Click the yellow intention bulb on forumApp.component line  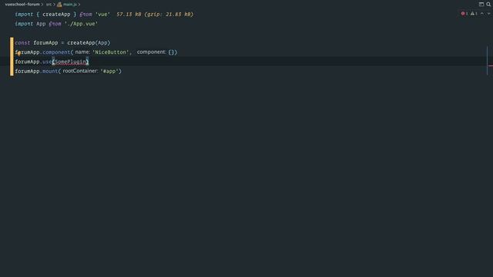(18, 53)
